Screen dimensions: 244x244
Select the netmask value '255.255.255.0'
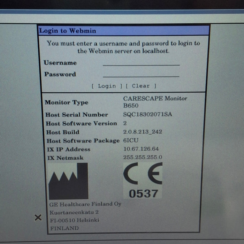pyautogui.click(x=143, y=157)
